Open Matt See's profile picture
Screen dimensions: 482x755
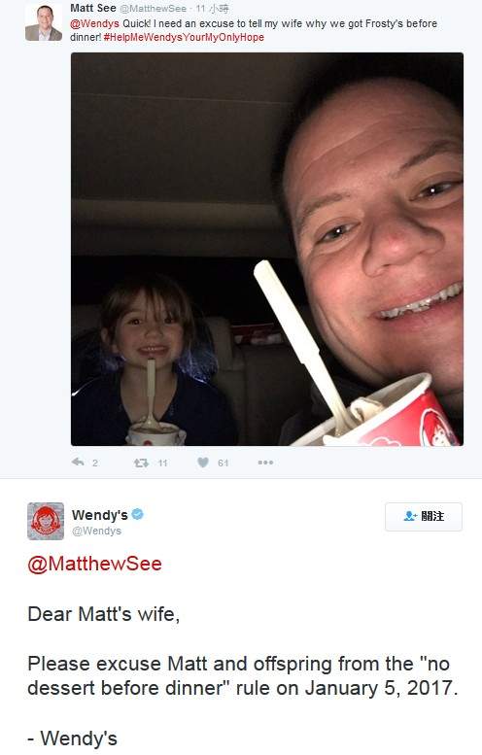[x=44, y=22]
